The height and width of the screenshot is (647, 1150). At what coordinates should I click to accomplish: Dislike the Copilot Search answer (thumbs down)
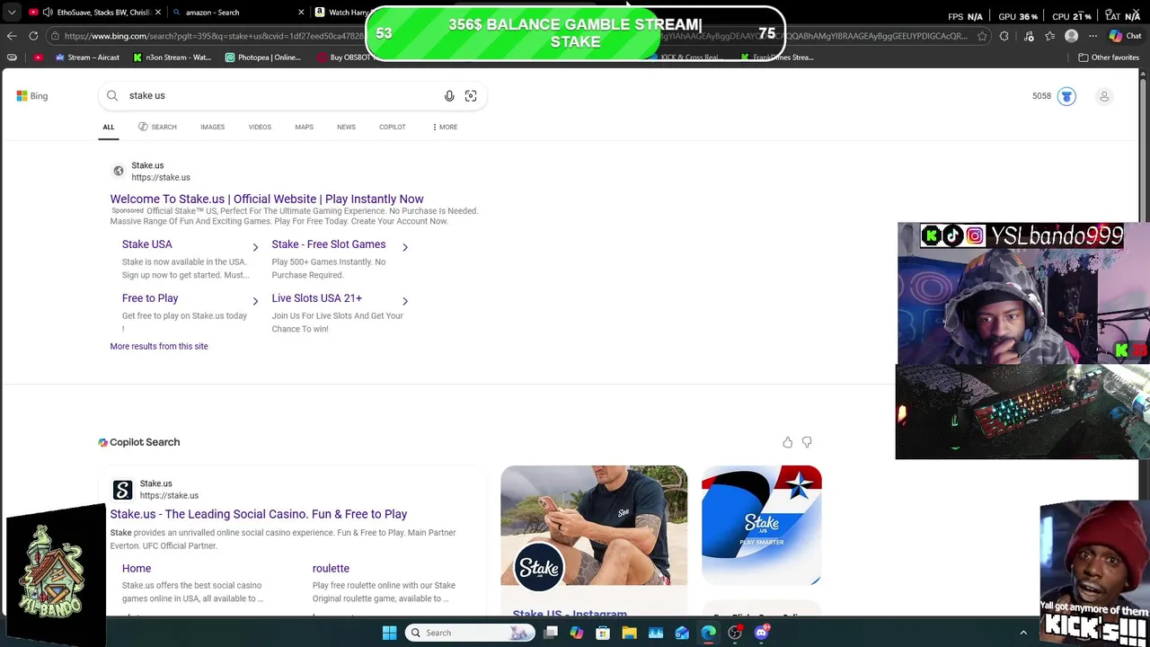[x=807, y=442]
